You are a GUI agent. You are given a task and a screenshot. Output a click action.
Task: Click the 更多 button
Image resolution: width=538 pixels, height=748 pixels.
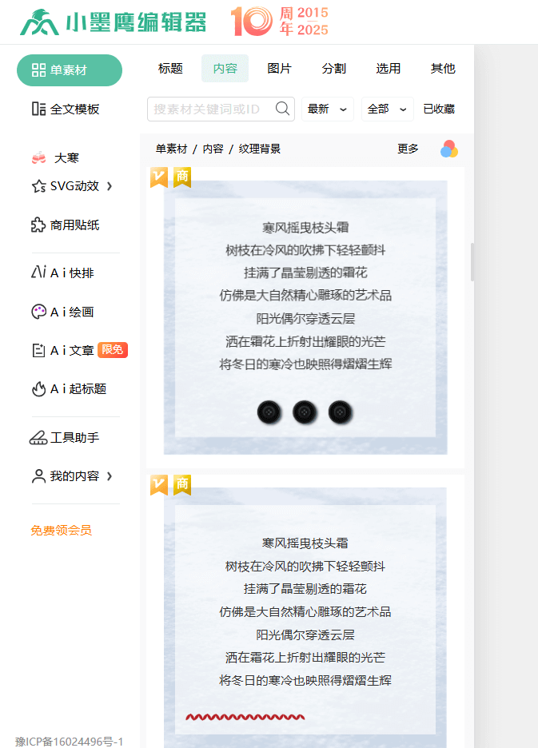(408, 149)
